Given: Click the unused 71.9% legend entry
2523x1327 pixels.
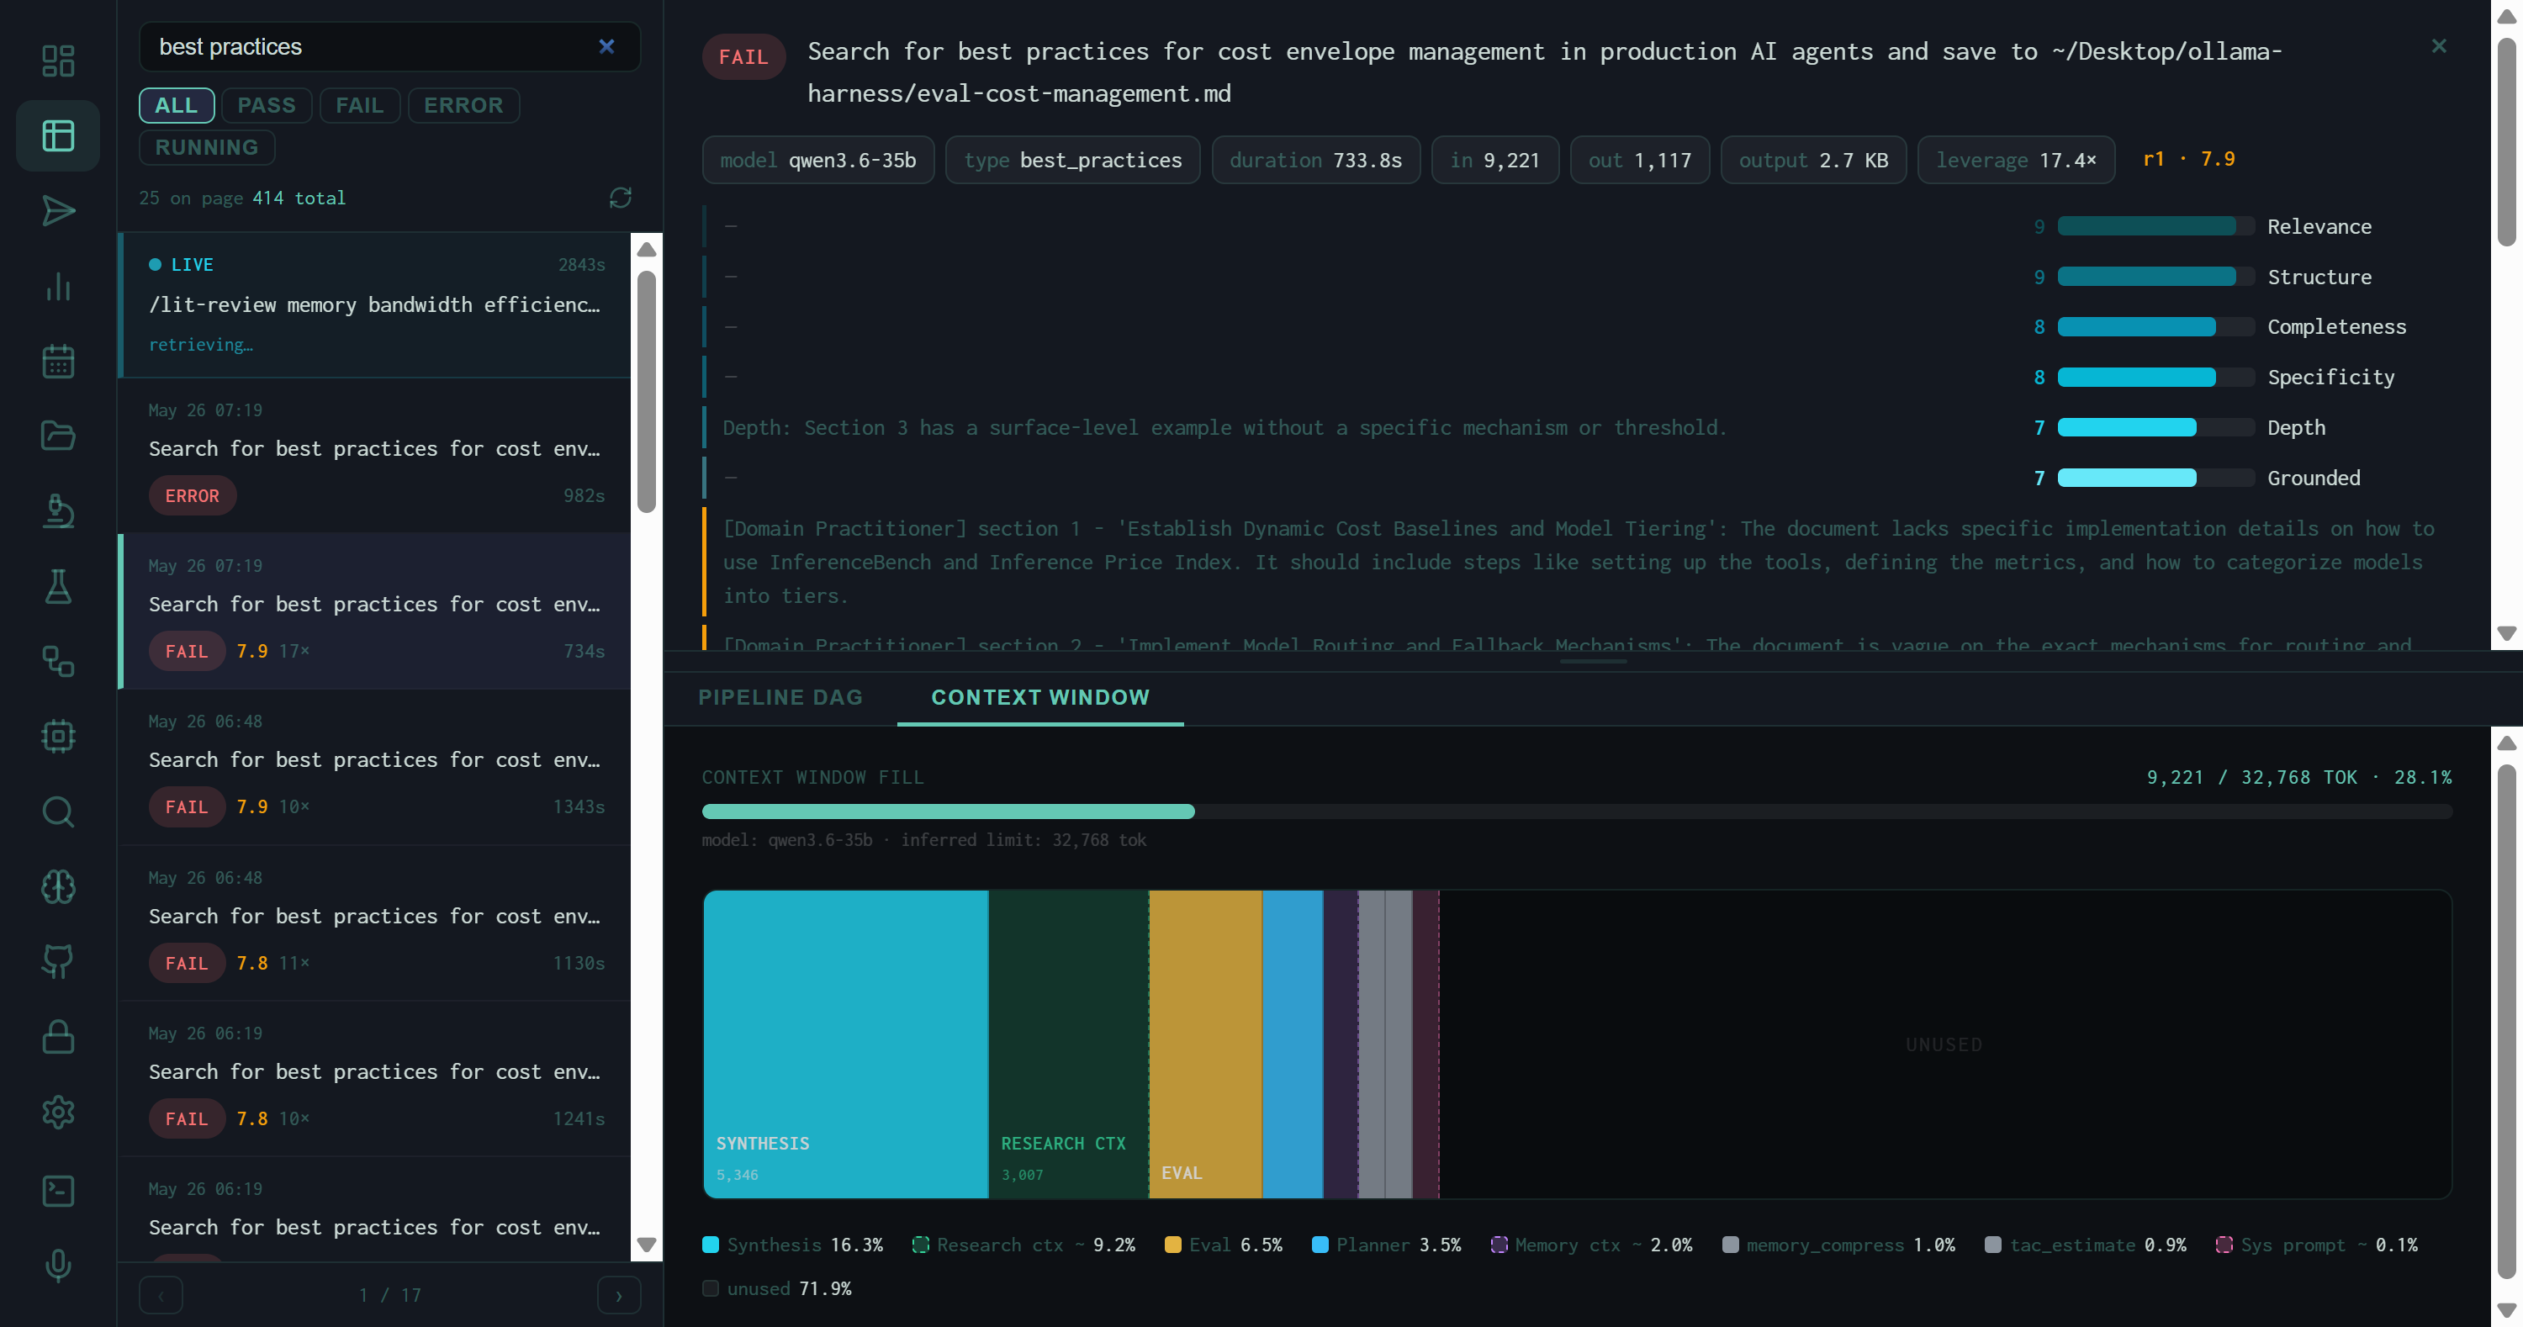Looking at the screenshot, I should [778, 1287].
